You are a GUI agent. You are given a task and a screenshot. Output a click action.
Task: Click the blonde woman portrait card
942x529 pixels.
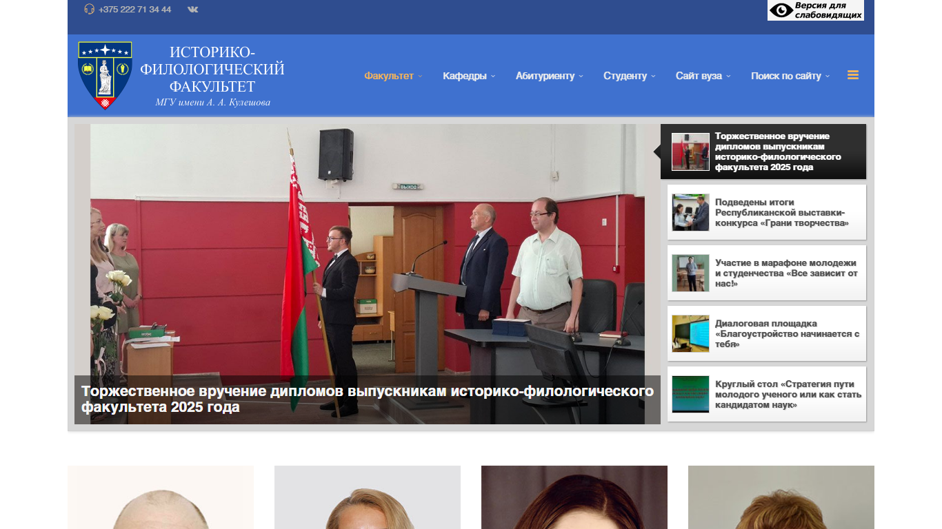(x=368, y=497)
